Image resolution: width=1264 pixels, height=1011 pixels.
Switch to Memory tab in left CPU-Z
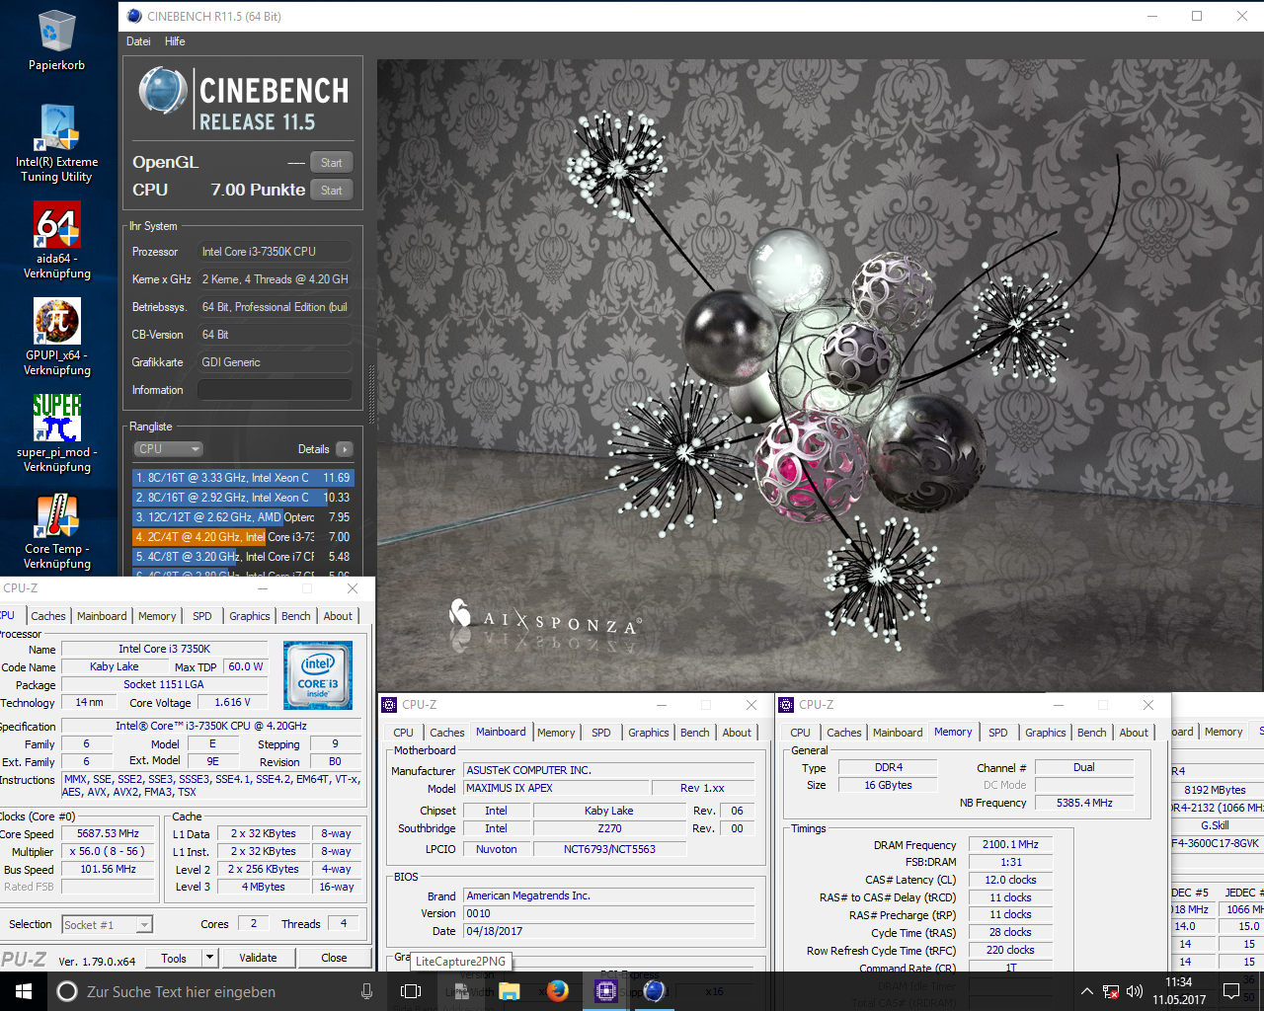point(157,616)
